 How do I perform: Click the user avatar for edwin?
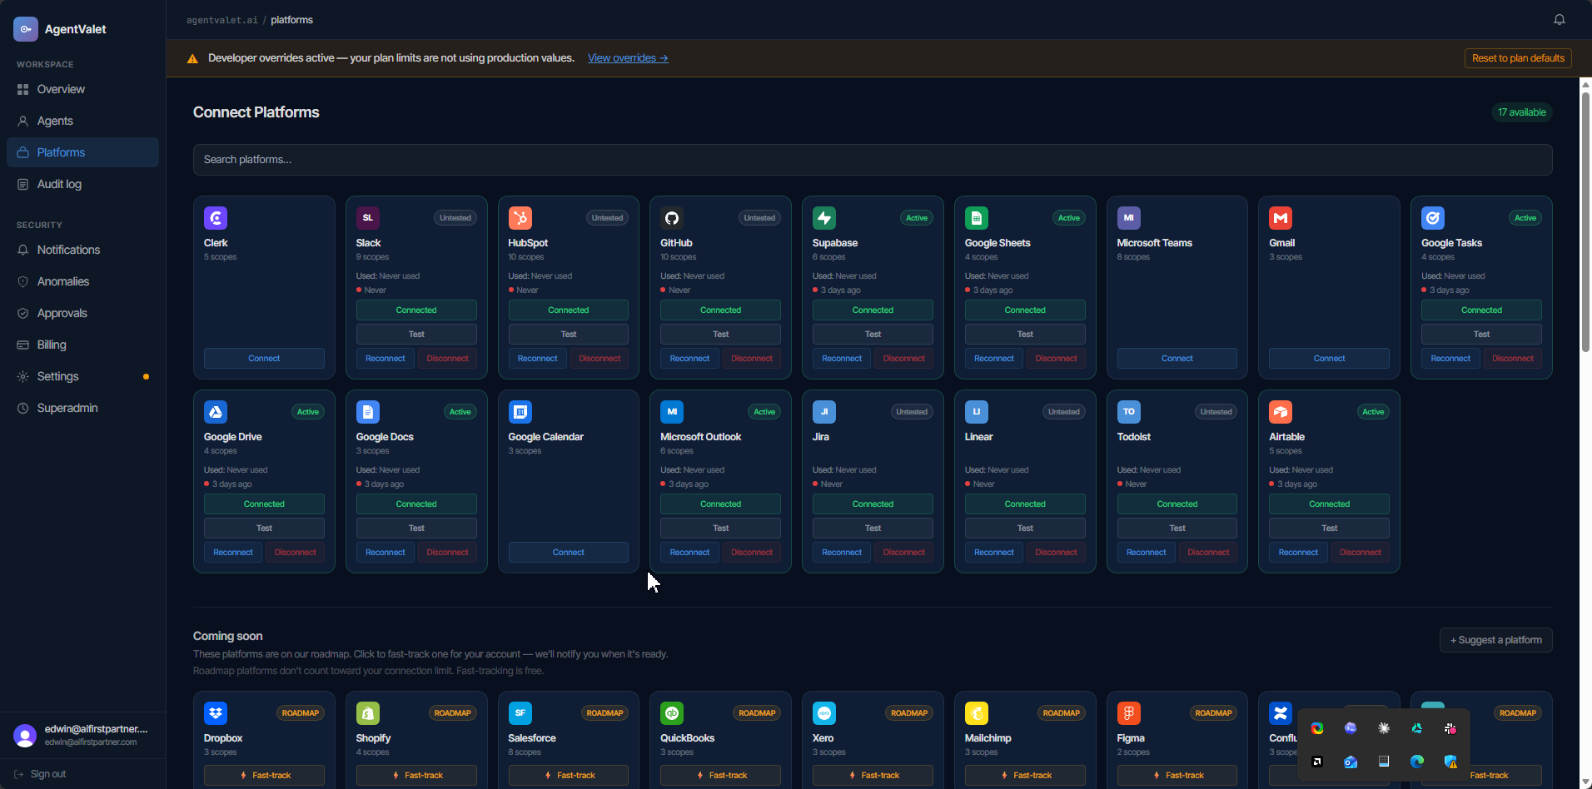(25, 735)
